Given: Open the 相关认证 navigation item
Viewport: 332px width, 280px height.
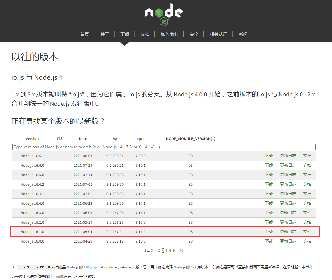Looking at the screenshot, I should (x=218, y=34).
